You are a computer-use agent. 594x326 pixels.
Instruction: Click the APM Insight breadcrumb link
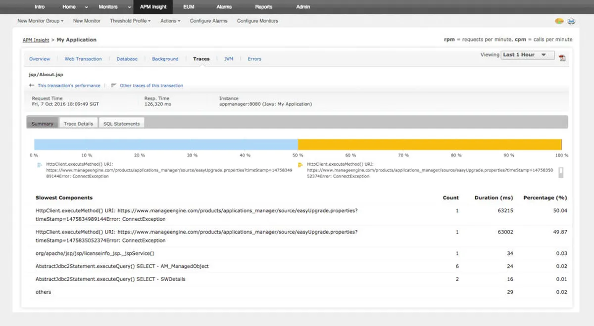click(36, 40)
